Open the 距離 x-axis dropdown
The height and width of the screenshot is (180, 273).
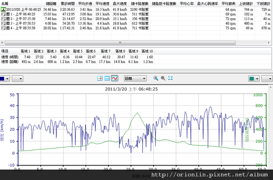point(135,79)
